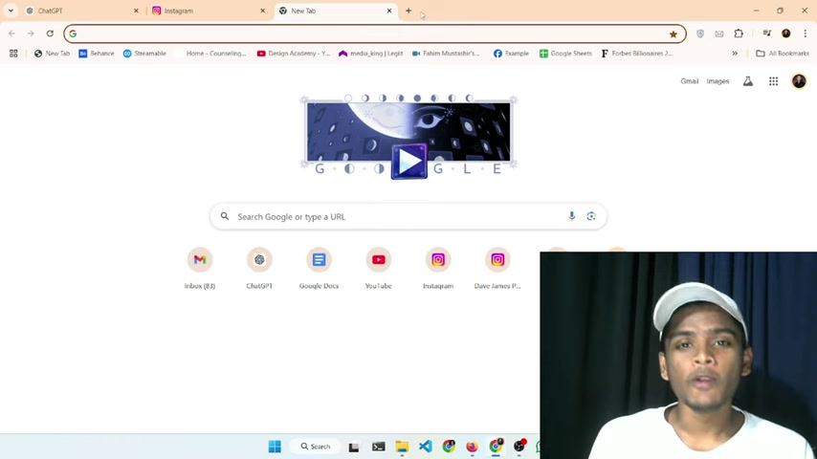This screenshot has width=817, height=459.
Task: Close the Instagram tab
Action: pyautogui.click(x=262, y=11)
